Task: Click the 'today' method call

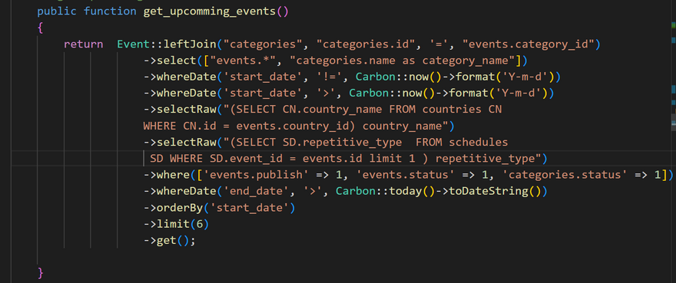Action: 406,191
